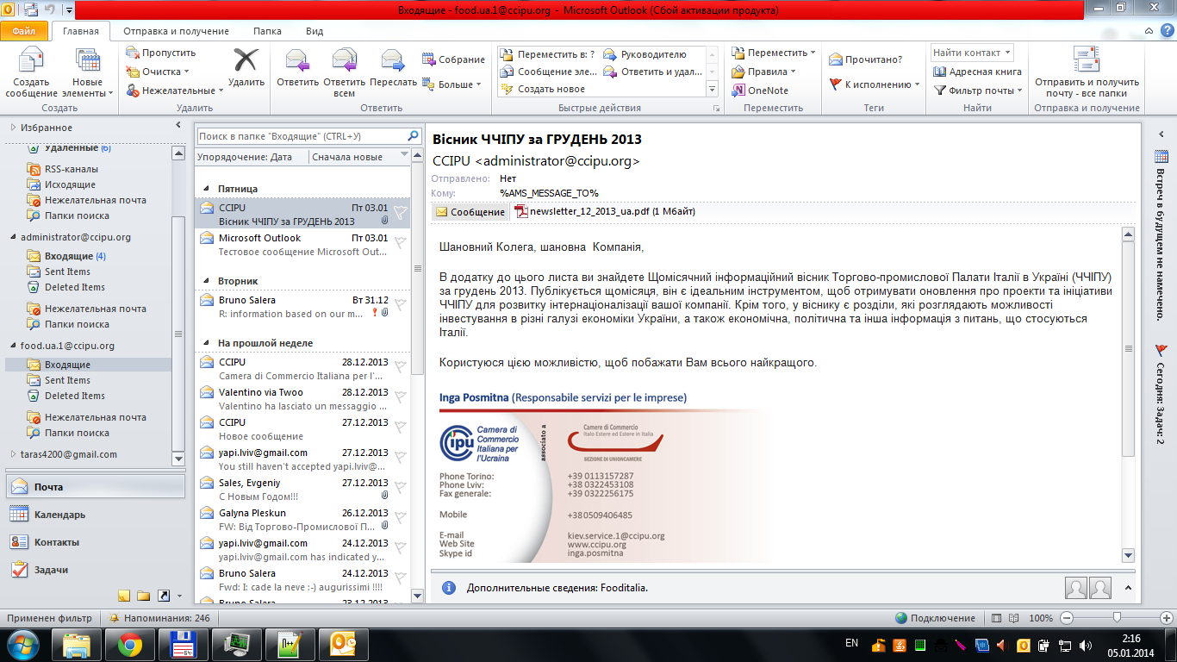This screenshot has width=1177, height=662.
Task: Click Отправить и получить почту icon
Action: [1087, 59]
